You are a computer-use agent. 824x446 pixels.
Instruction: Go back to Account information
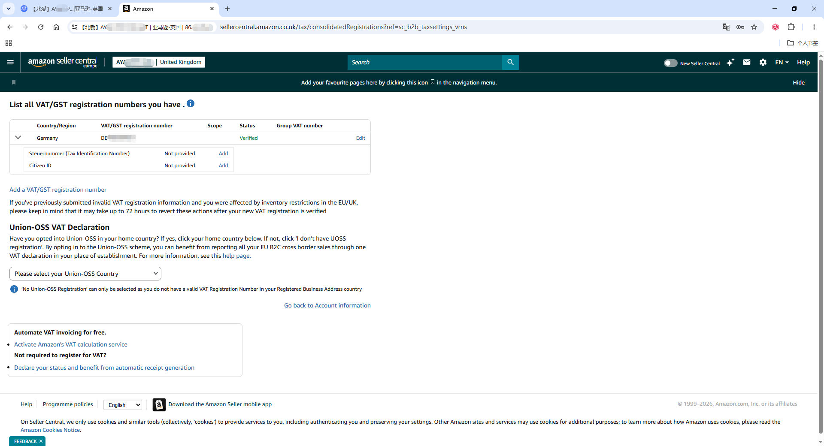point(327,305)
